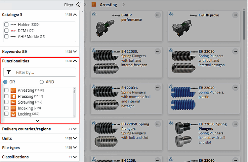
Task: Open options menu for E-AHP prove card
Action: click(235, 15)
